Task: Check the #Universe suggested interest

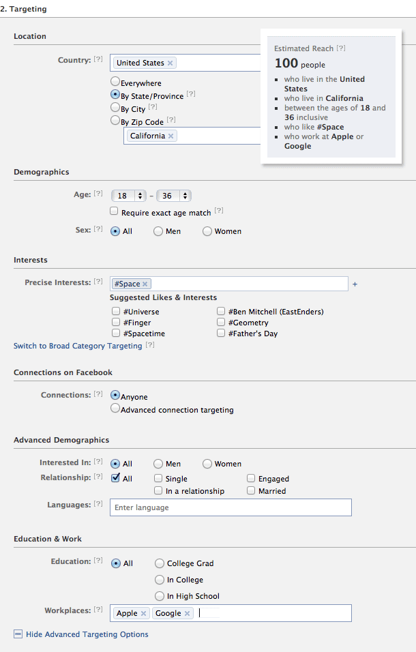Action: point(116,312)
